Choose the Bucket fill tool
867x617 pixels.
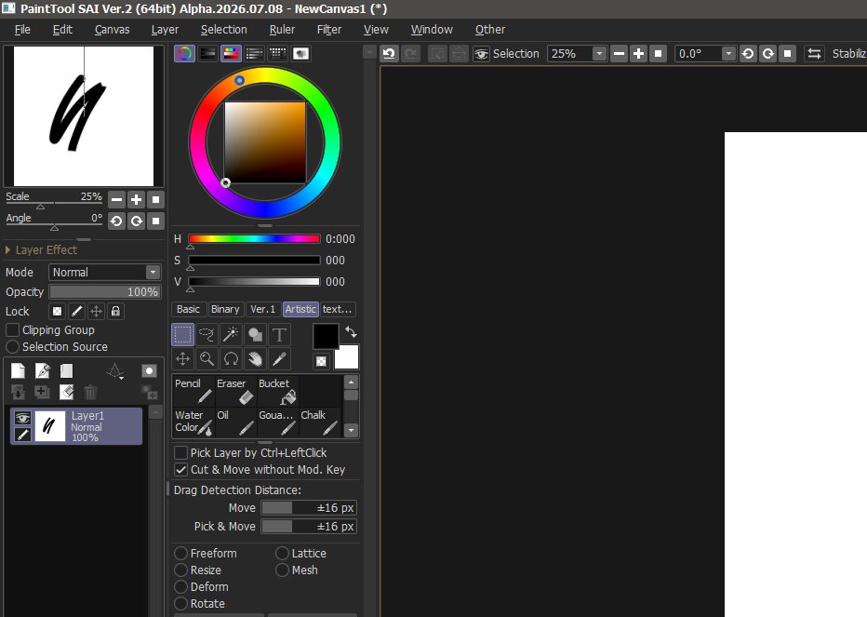tap(277, 391)
